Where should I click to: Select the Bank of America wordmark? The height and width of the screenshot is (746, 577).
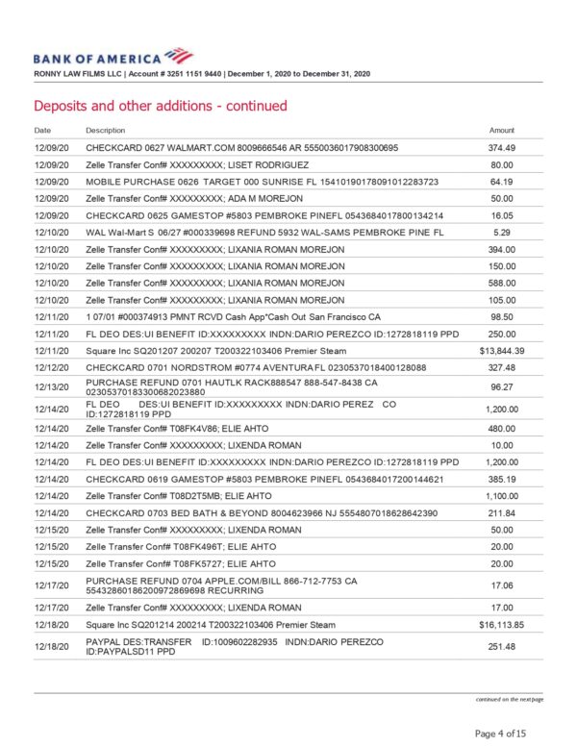[97, 59]
